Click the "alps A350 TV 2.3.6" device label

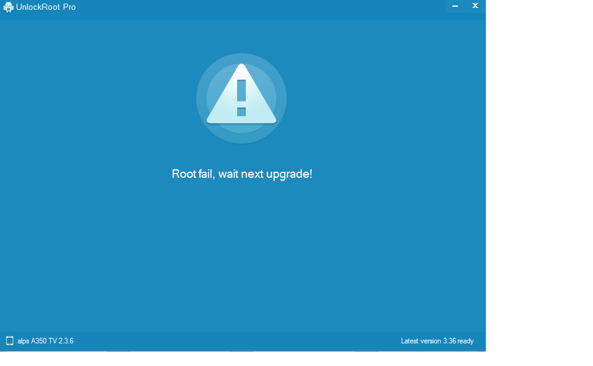pos(45,341)
